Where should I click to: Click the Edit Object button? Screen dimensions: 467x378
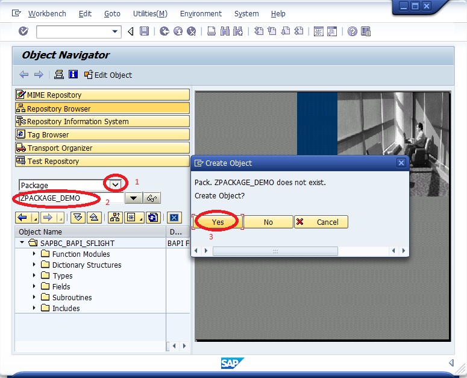[108, 75]
